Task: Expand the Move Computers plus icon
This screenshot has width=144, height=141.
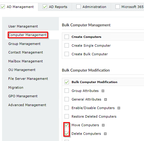Action: 103,125
